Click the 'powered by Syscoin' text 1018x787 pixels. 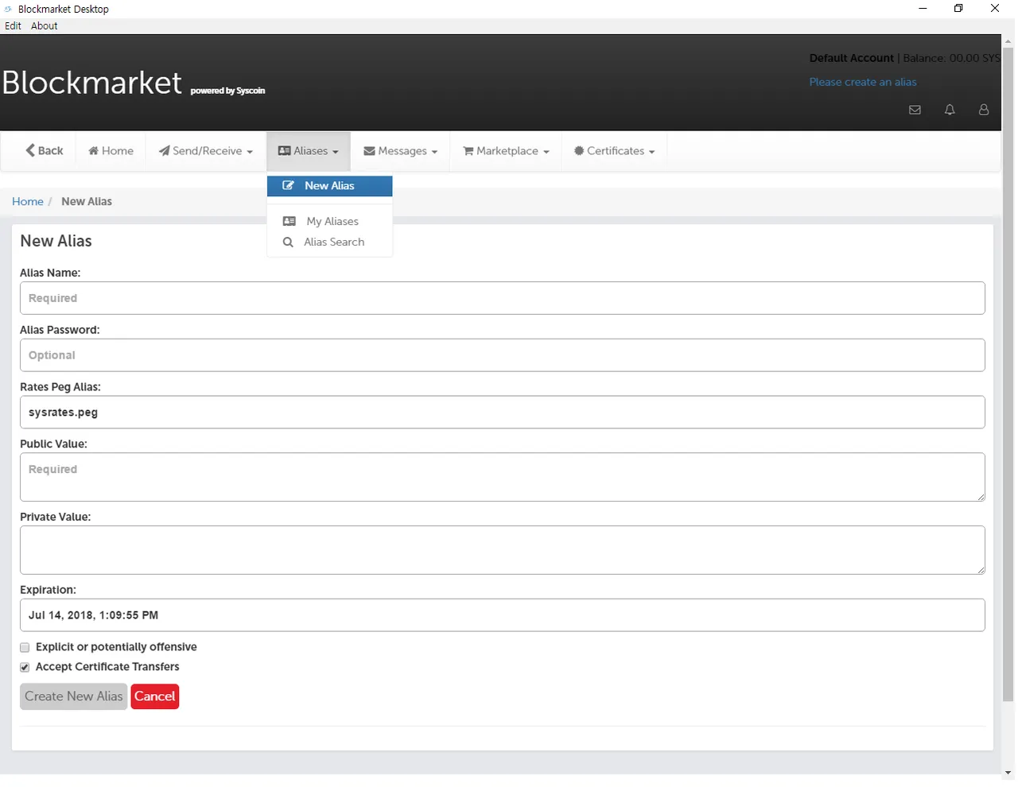click(x=228, y=91)
